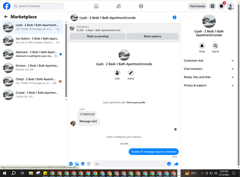Open Task View on taskbar
The width and height of the screenshot is (240, 177).
[x=23, y=173]
